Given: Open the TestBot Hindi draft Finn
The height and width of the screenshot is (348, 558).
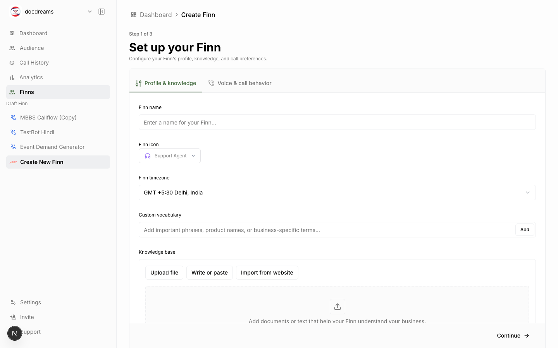Looking at the screenshot, I should point(58,132).
